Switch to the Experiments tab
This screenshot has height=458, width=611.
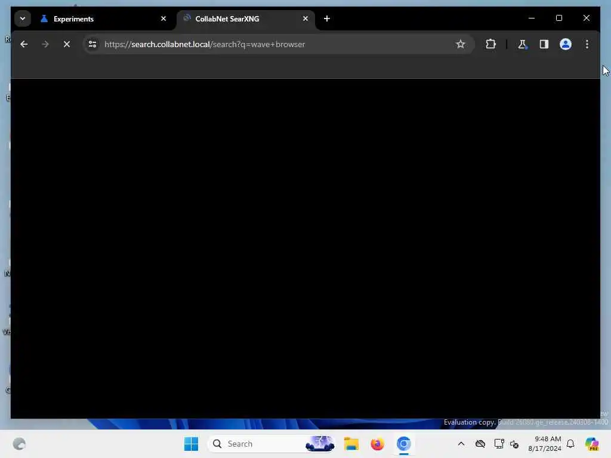pos(102,18)
